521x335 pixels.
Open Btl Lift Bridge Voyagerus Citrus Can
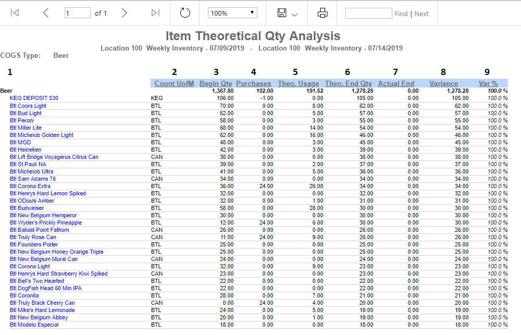(x=54, y=157)
